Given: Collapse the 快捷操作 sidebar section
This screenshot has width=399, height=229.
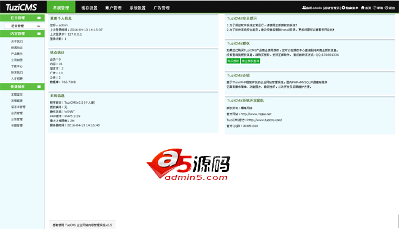Looking at the screenshot, I should pos(39,87).
